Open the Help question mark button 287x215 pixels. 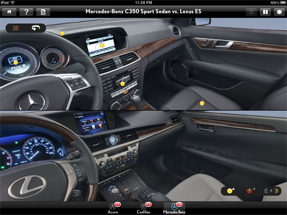[26, 12]
